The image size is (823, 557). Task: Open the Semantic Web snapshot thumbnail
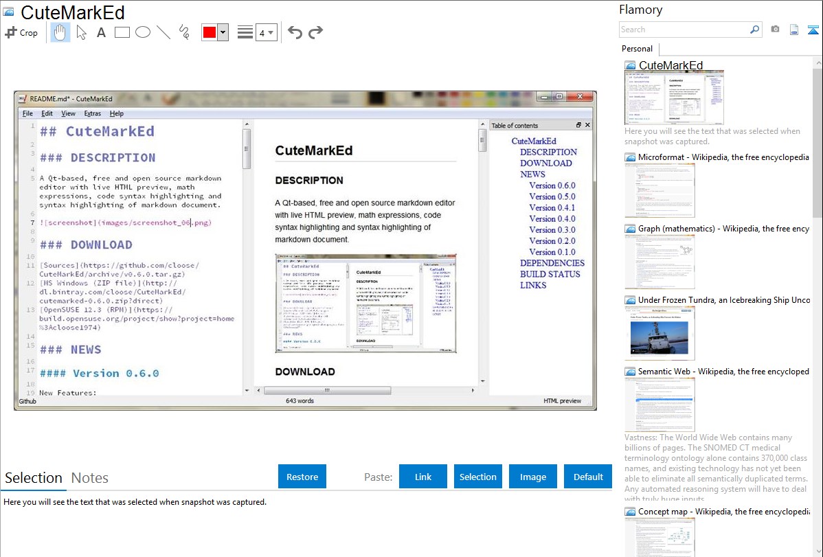pyautogui.click(x=659, y=405)
